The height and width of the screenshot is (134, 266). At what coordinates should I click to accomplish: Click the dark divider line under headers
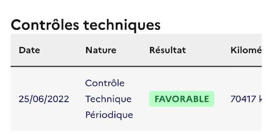[136, 67]
